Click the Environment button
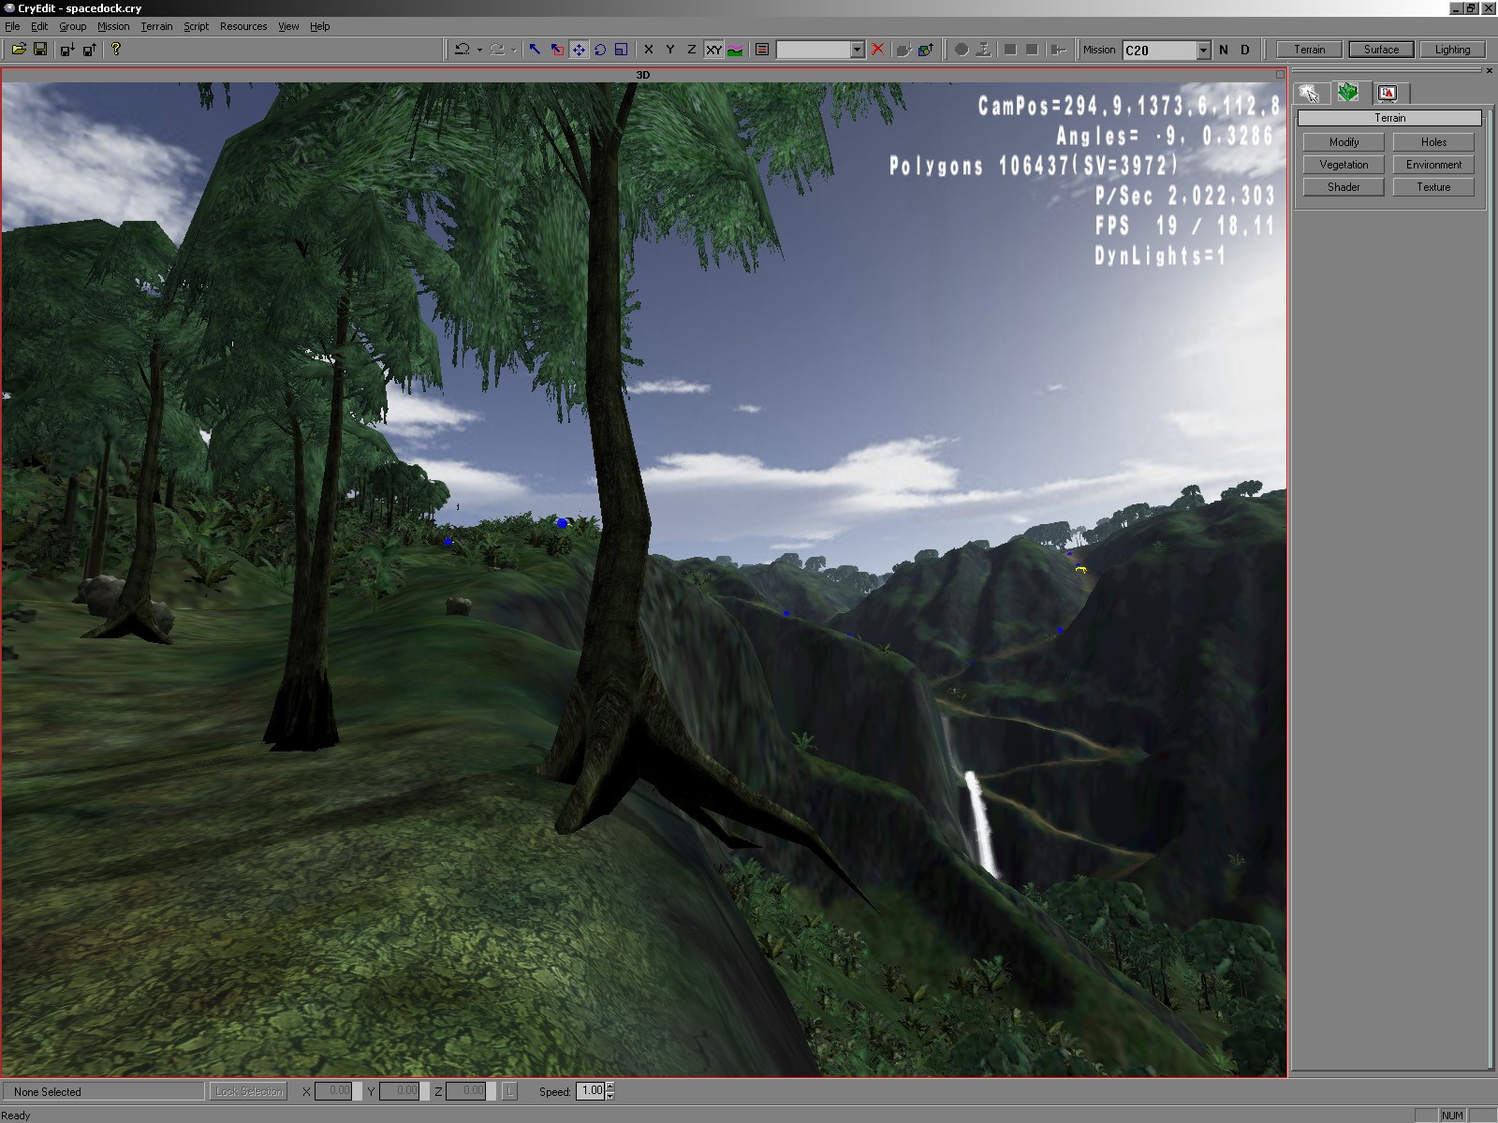 (x=1433, y=165)
